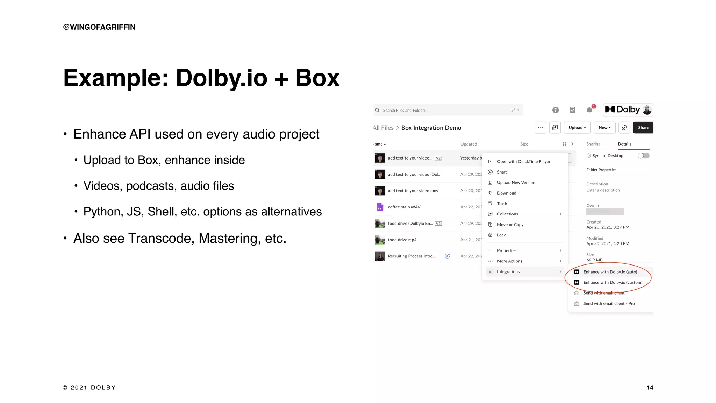Click the Open with QuickTime Player icon
Viewport: 716px width, 403px height.
pyautogui.click(x=490, y=162)
